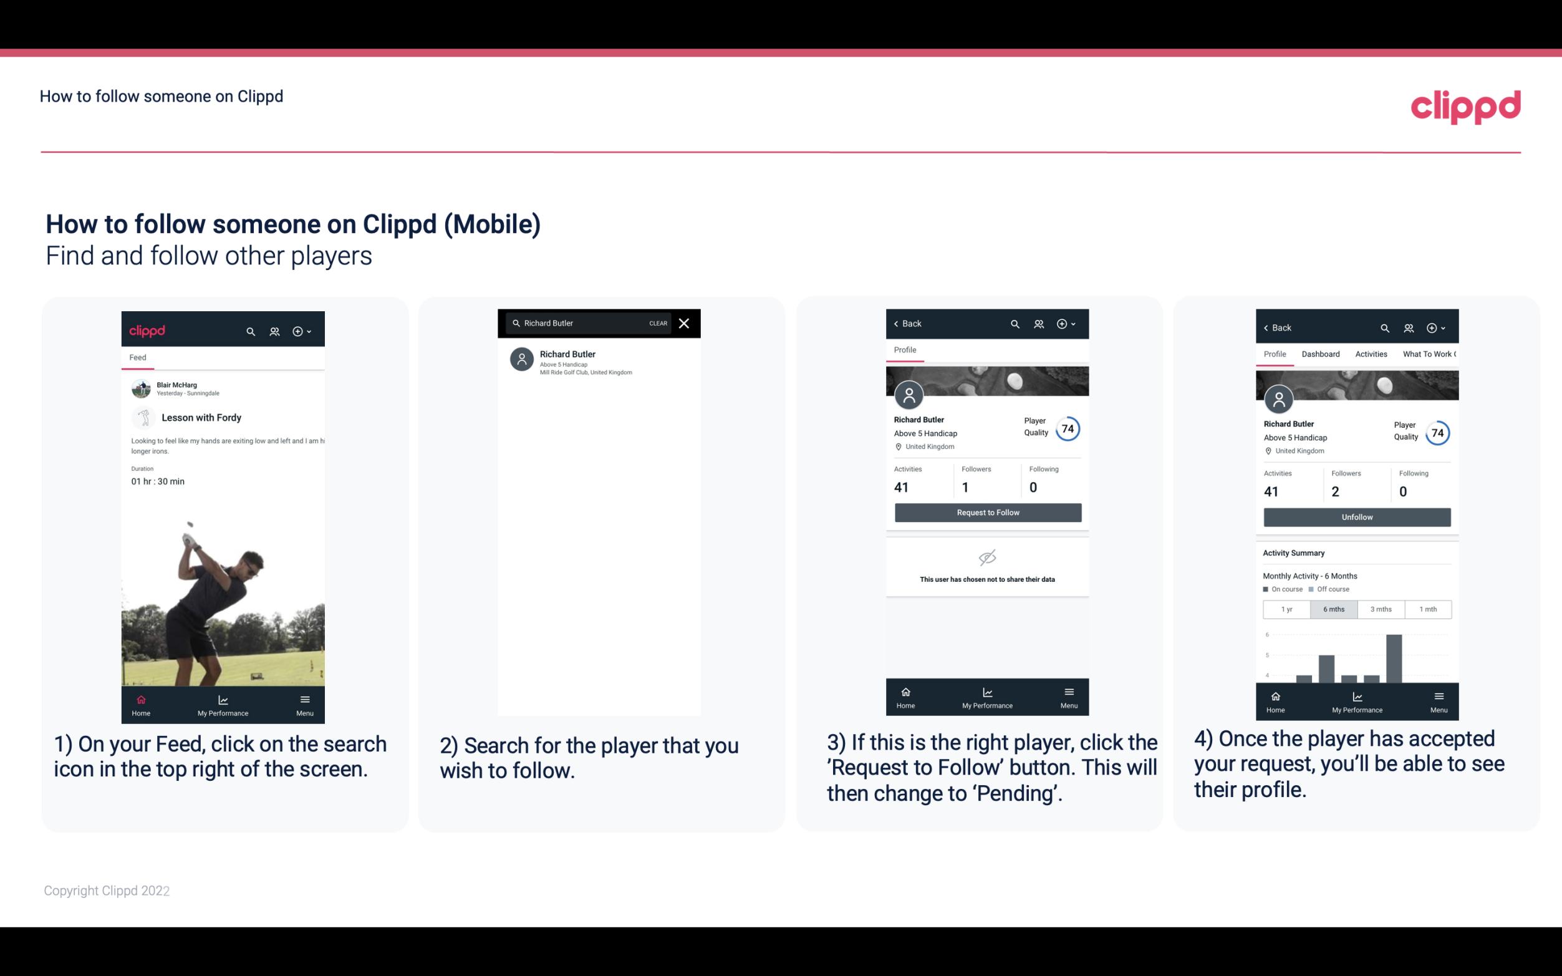Select the Profile tab on player page

[x=905, y=351]
